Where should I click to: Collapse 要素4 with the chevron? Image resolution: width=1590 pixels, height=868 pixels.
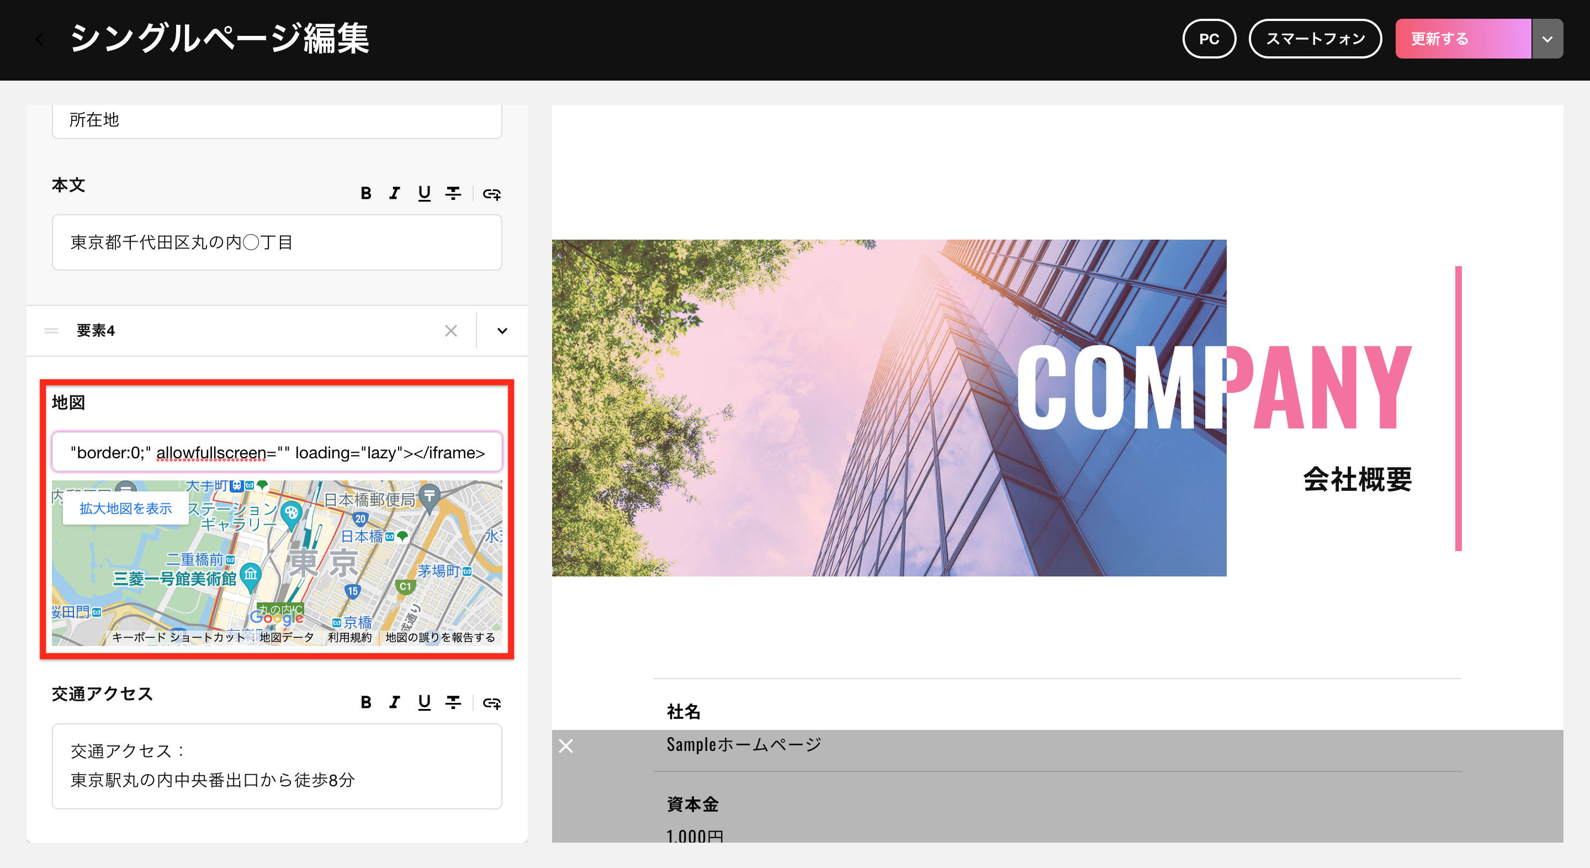pos(502,331)
